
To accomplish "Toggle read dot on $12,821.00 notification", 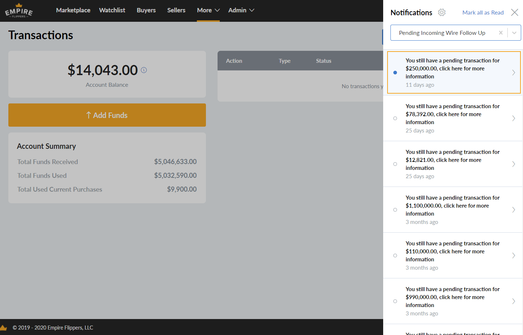I will tap(395, 164).
